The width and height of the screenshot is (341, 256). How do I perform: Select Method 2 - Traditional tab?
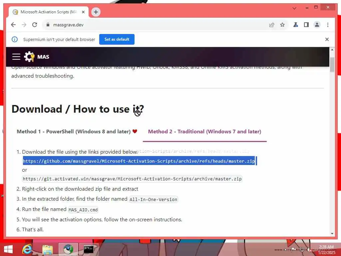coord(205,131)
